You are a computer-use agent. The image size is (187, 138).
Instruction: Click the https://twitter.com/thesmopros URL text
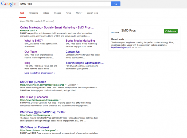coord(35,115)
